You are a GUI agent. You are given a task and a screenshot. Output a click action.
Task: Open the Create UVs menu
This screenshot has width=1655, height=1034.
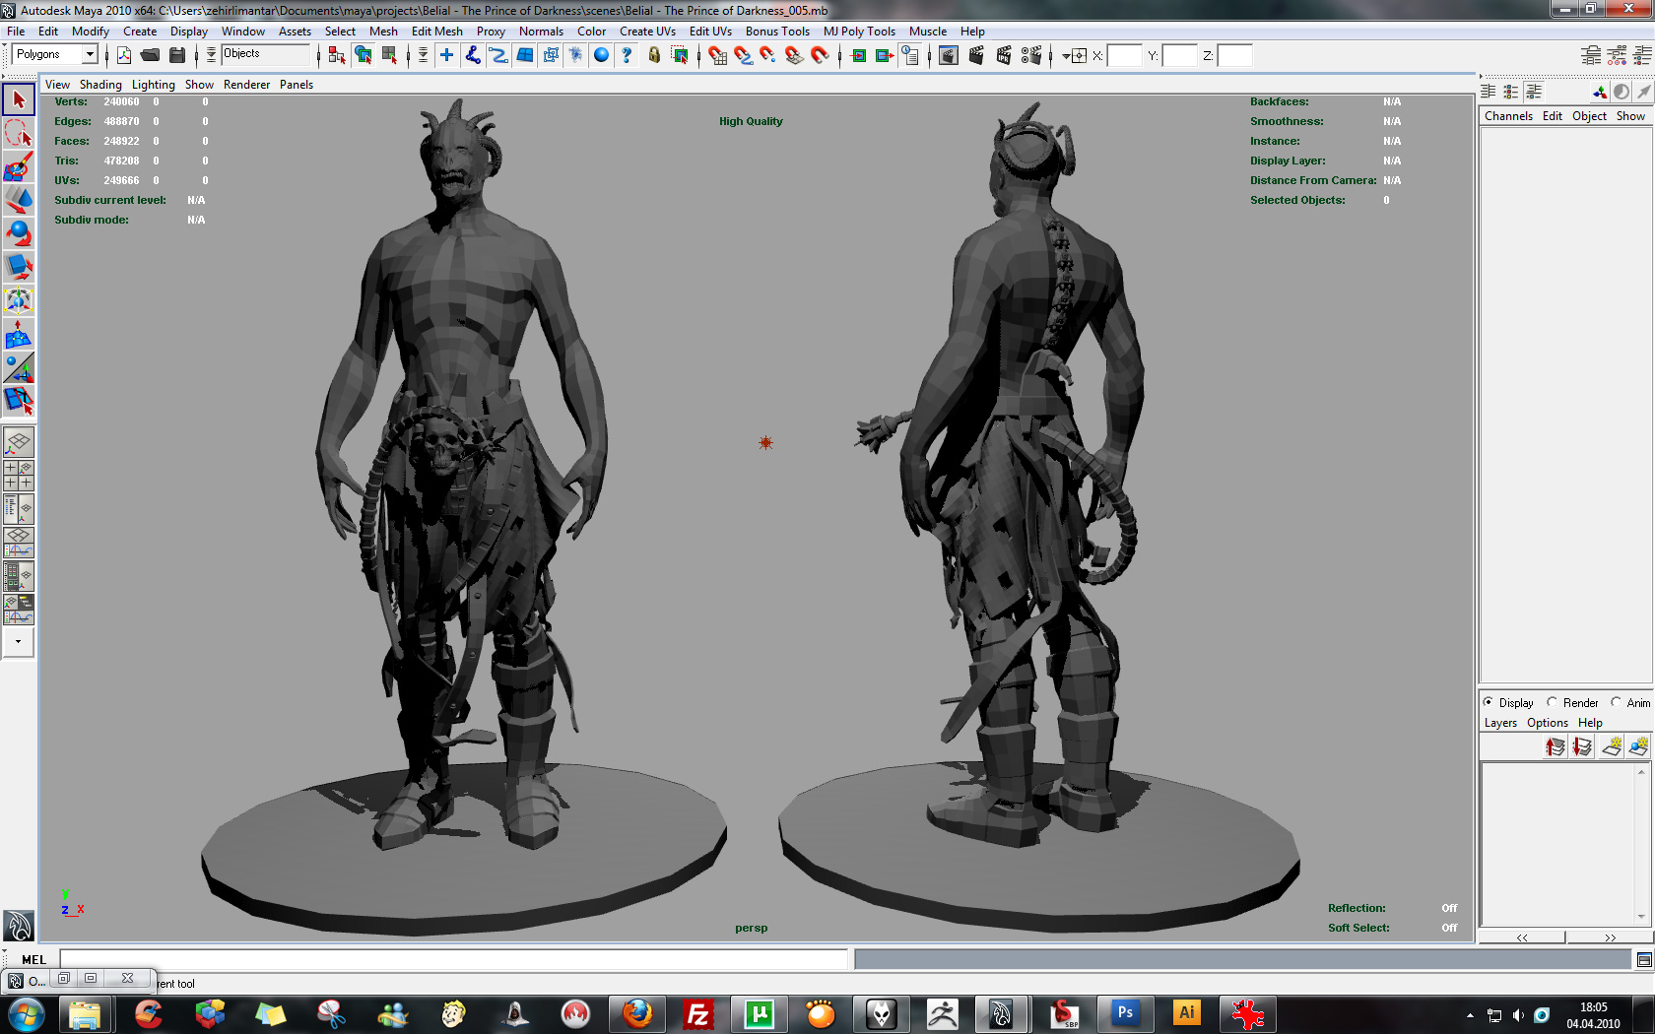click(x=647, y=32)
